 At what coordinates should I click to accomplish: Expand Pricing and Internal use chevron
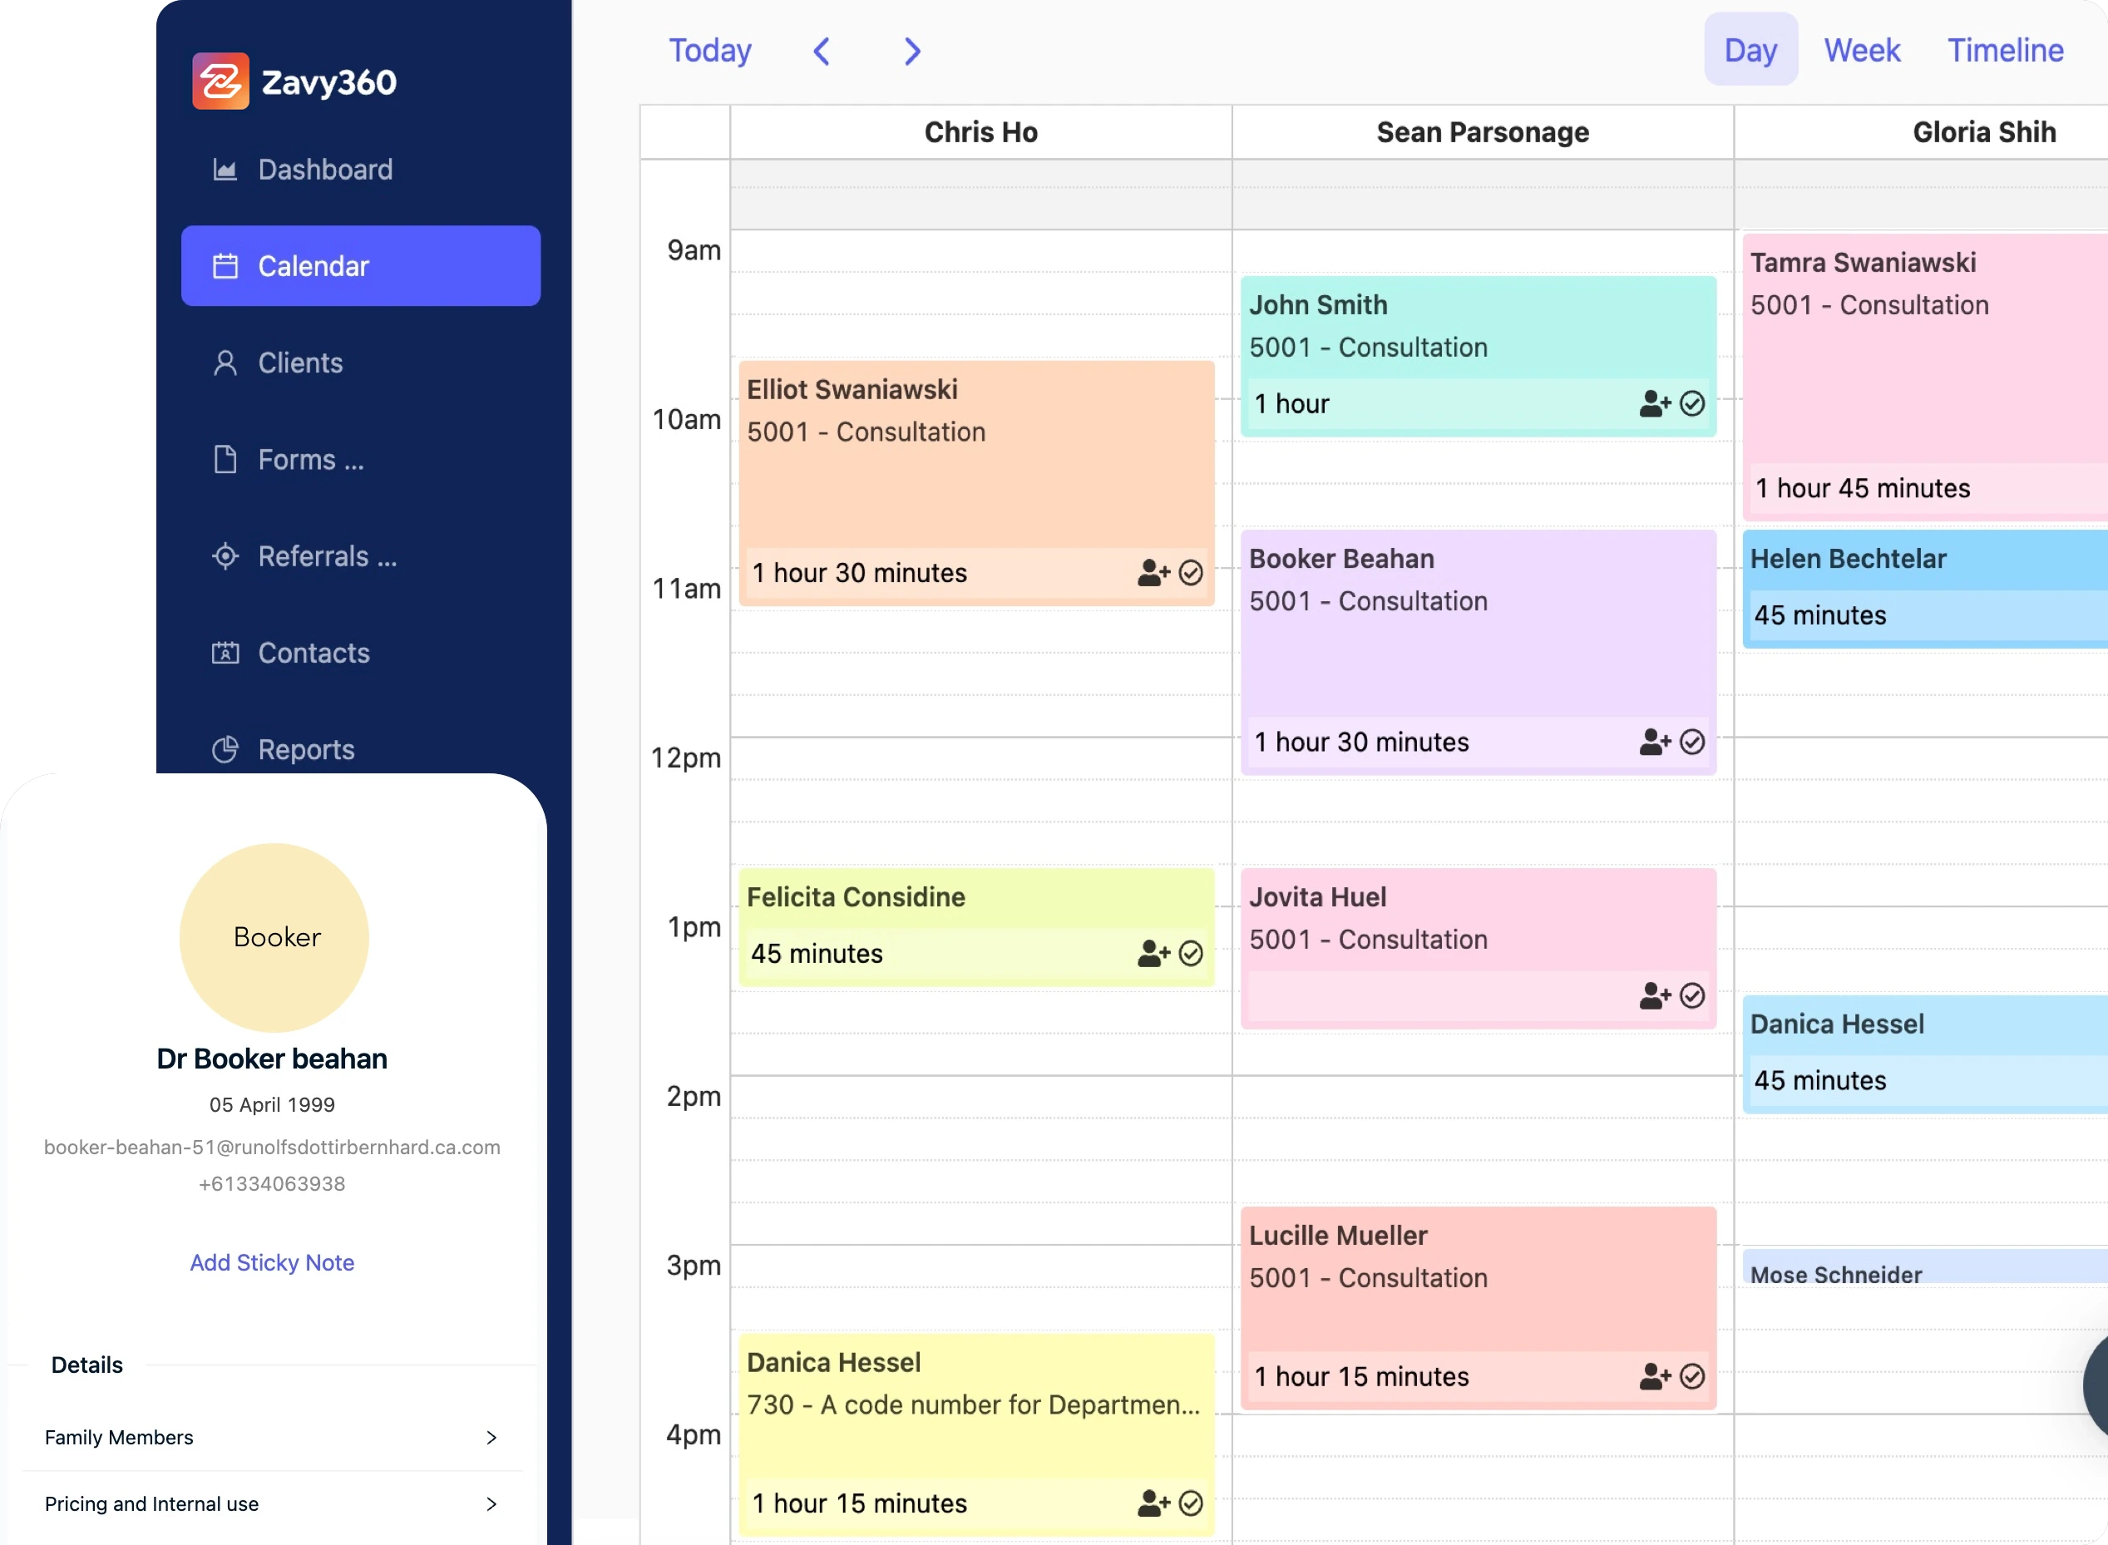pyautogui.click(x=491, y=1504)
